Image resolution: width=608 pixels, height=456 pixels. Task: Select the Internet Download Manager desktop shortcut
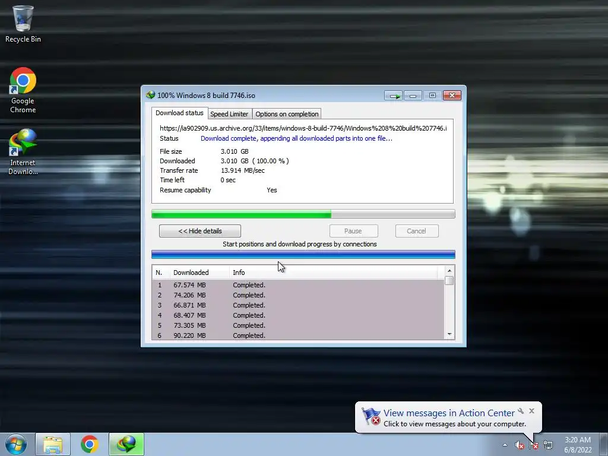23,152
